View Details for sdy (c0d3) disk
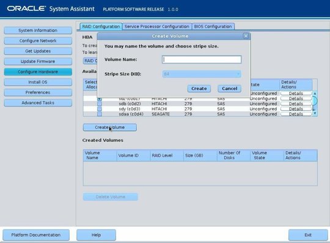The image size is (330, 243). (x=296, y=109)
